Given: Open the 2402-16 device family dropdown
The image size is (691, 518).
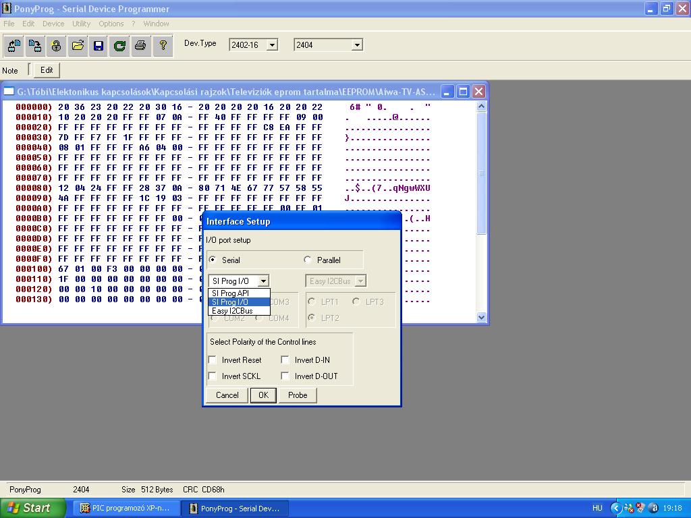Looking at the screenshot, I should [273, 45].
